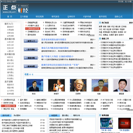This screenshot has height=133, width=133.
Task: Click the set-as-homepage icon at top left
Action: point(1,1)
